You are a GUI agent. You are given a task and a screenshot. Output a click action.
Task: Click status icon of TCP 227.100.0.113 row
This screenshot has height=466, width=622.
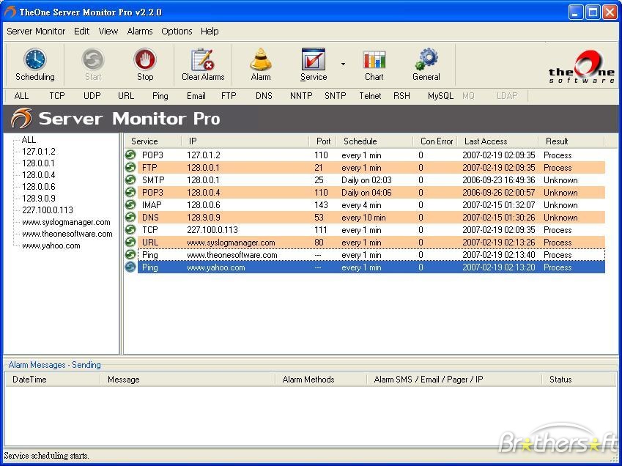click(130, 230)
